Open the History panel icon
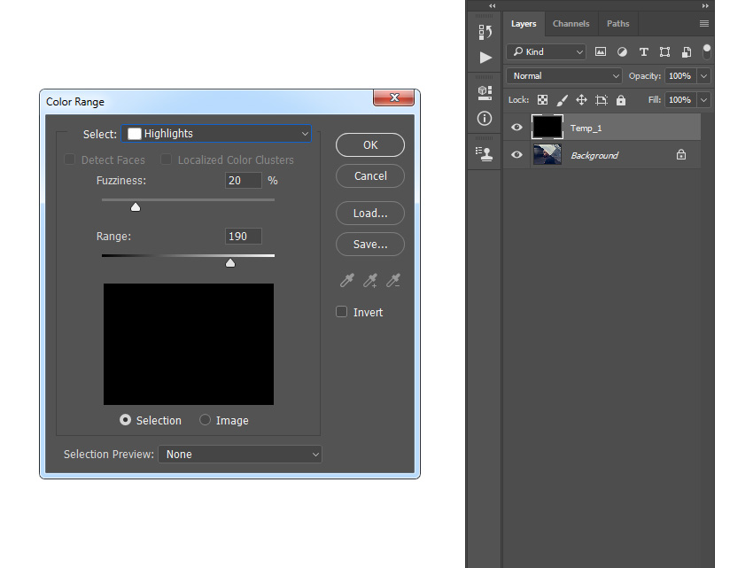The image size is (753, 568). point(485,32)
